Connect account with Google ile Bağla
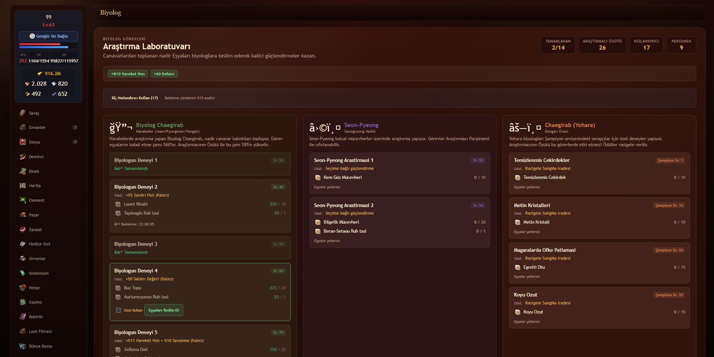 tap(49, 36)
